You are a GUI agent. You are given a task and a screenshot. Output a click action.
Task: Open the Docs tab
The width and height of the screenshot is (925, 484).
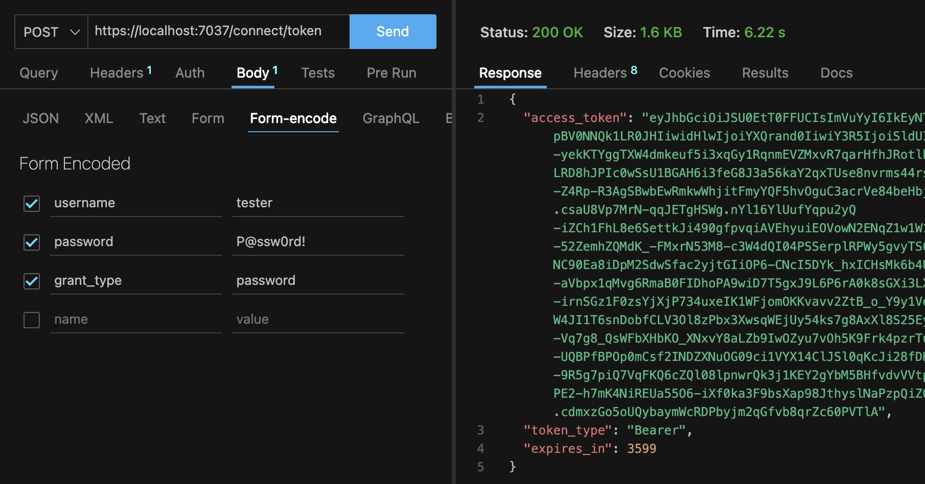pos(837,73)
